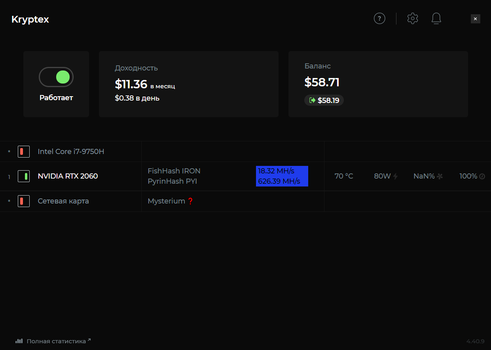The width and height of the screenshot is (491, 350).
Task: Open Полная статистика link
Action: tap(56, 341)
